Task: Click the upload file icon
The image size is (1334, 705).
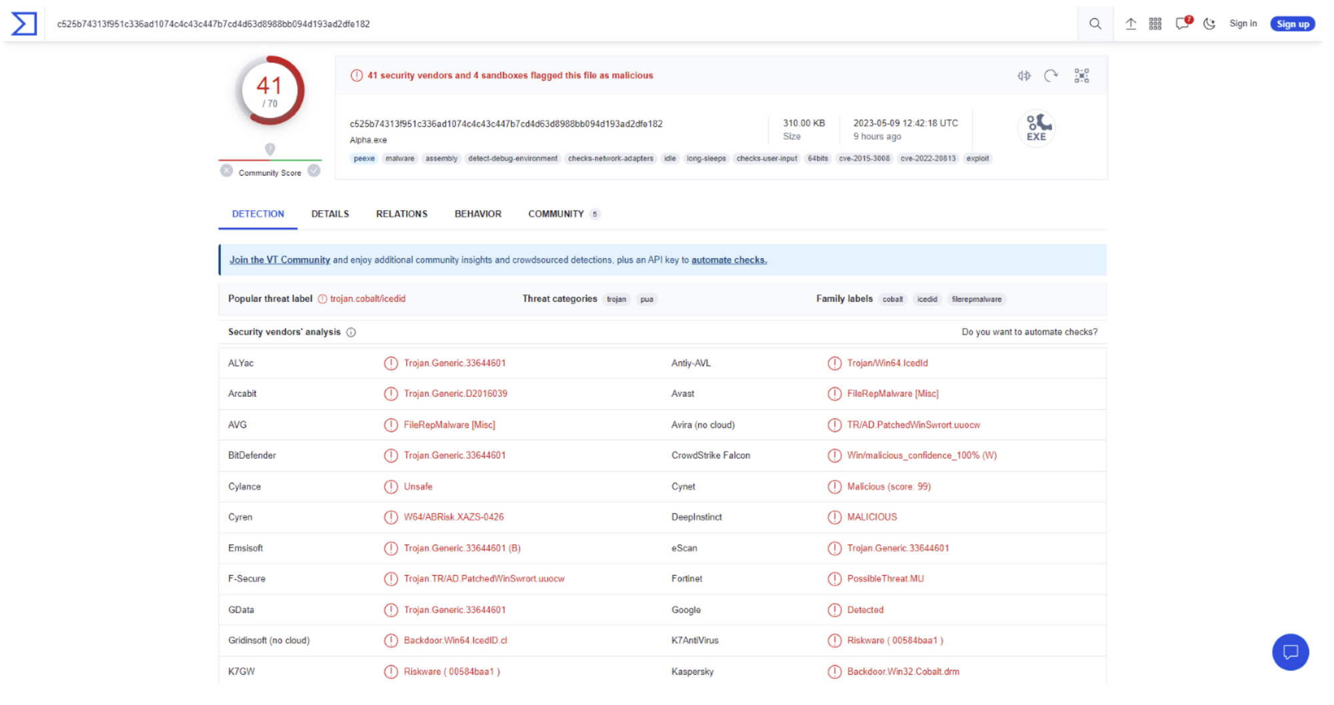Action: (x=1131, y=24)
